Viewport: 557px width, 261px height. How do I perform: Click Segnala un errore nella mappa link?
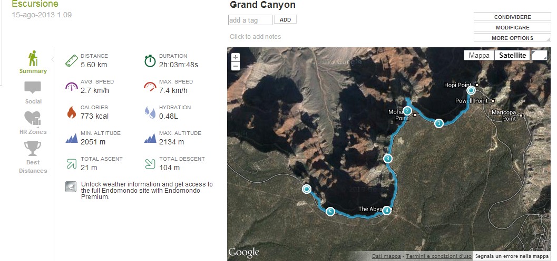pos(512,256)
